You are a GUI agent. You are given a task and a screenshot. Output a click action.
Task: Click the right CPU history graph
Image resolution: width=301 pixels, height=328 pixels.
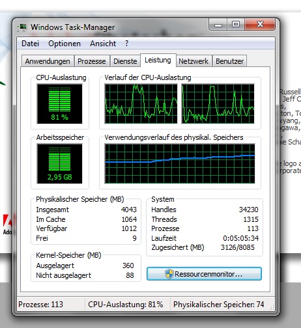(x=218, y=104)
